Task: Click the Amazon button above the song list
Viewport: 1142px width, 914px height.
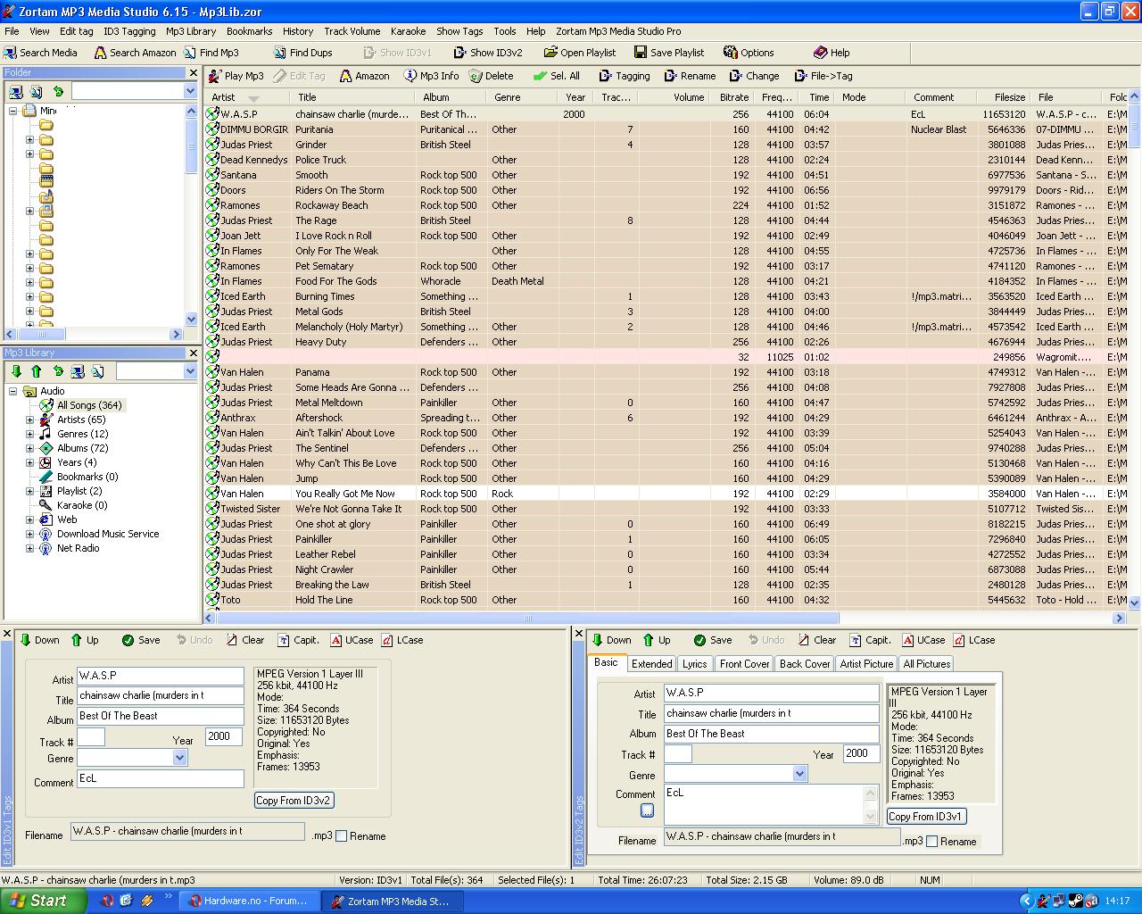Action: 364,76
